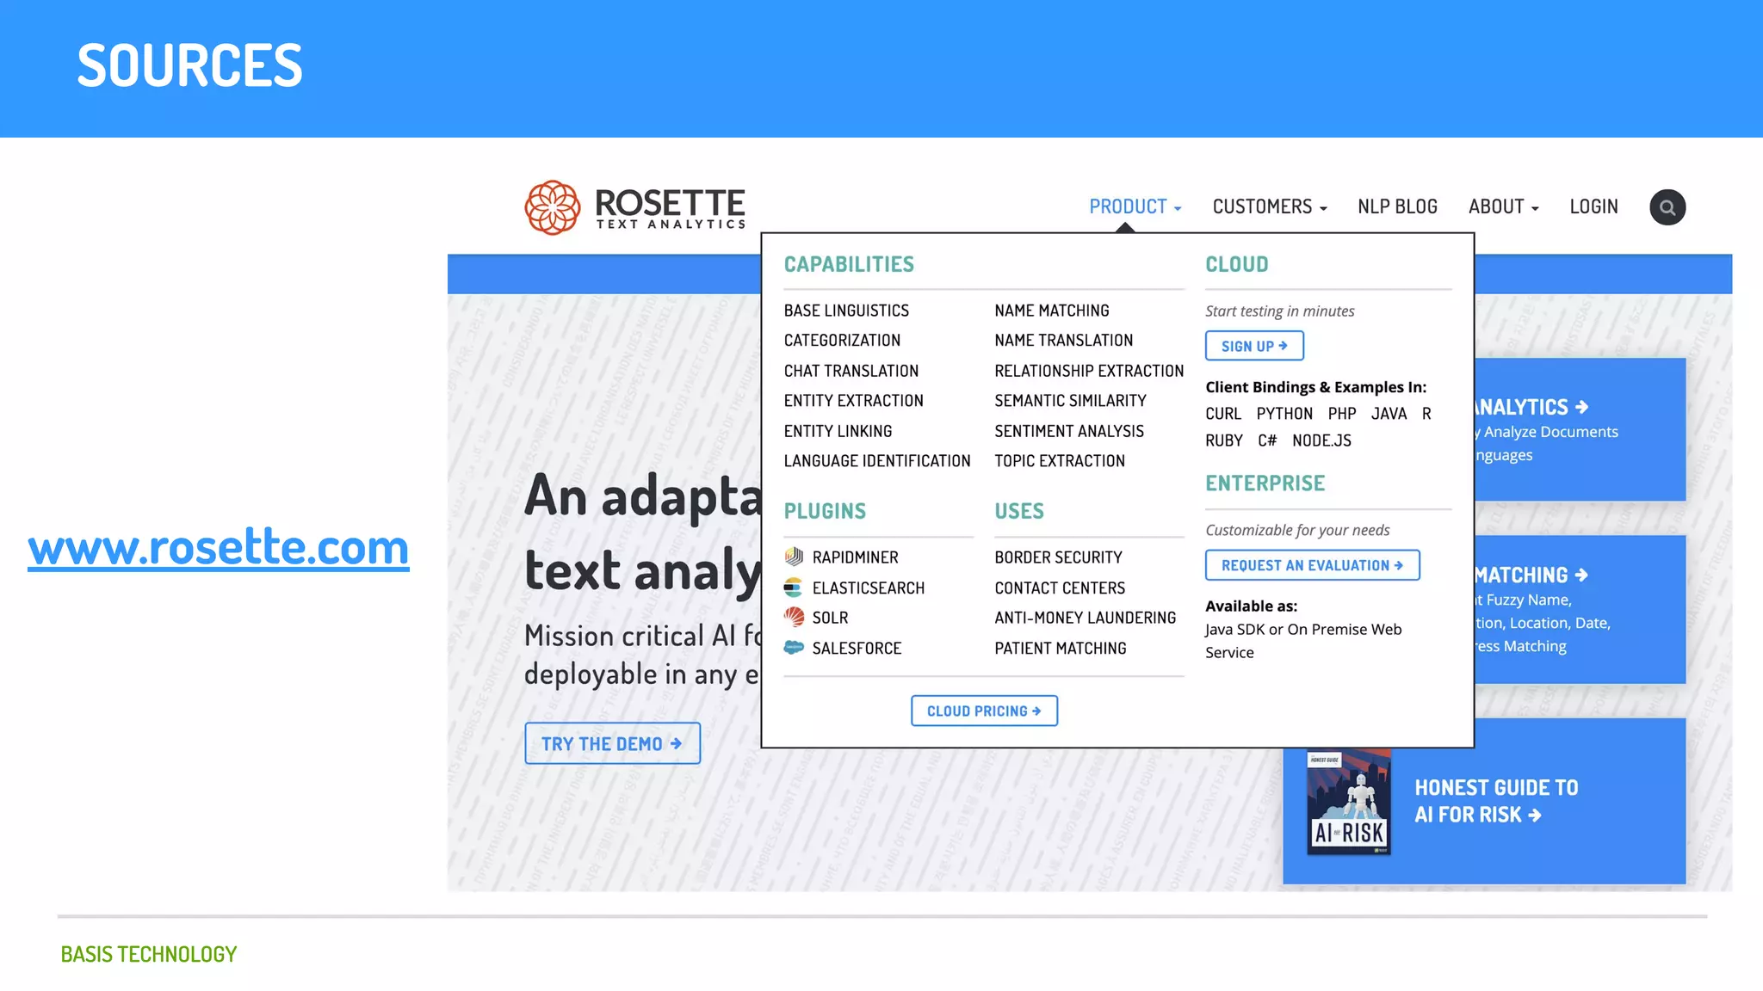Click the RapidMiner plugin icon
Screen dimensions: 1763x991
(x=794, y=557)
